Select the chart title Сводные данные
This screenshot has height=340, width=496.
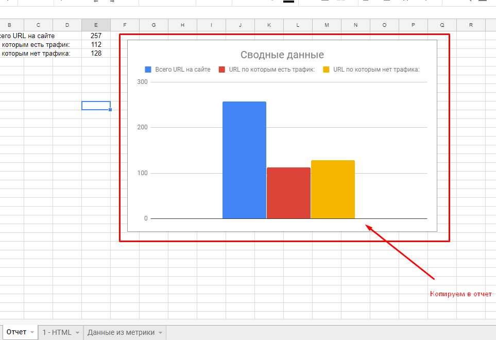coord(282,55)
